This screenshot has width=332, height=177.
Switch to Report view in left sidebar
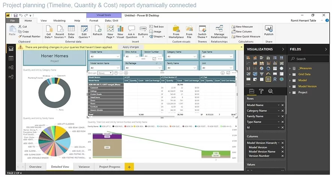click(x=11, y=49)
